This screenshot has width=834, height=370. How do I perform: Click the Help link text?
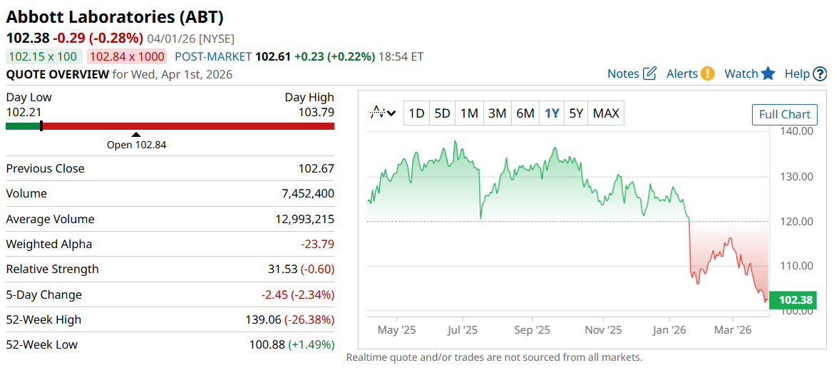(797, 73)
